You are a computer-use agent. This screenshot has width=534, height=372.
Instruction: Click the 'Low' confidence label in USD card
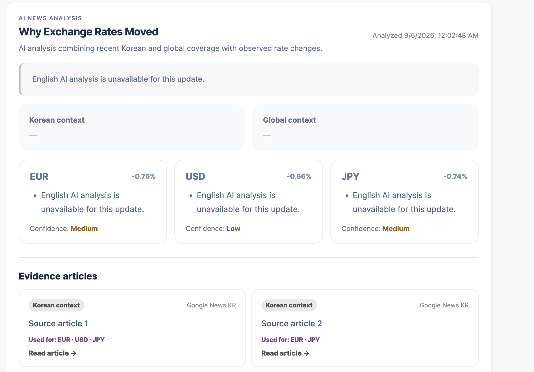pos(233,229)
